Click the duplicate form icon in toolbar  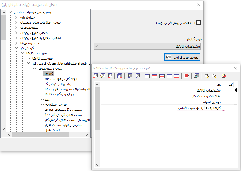tap(120, 76)
